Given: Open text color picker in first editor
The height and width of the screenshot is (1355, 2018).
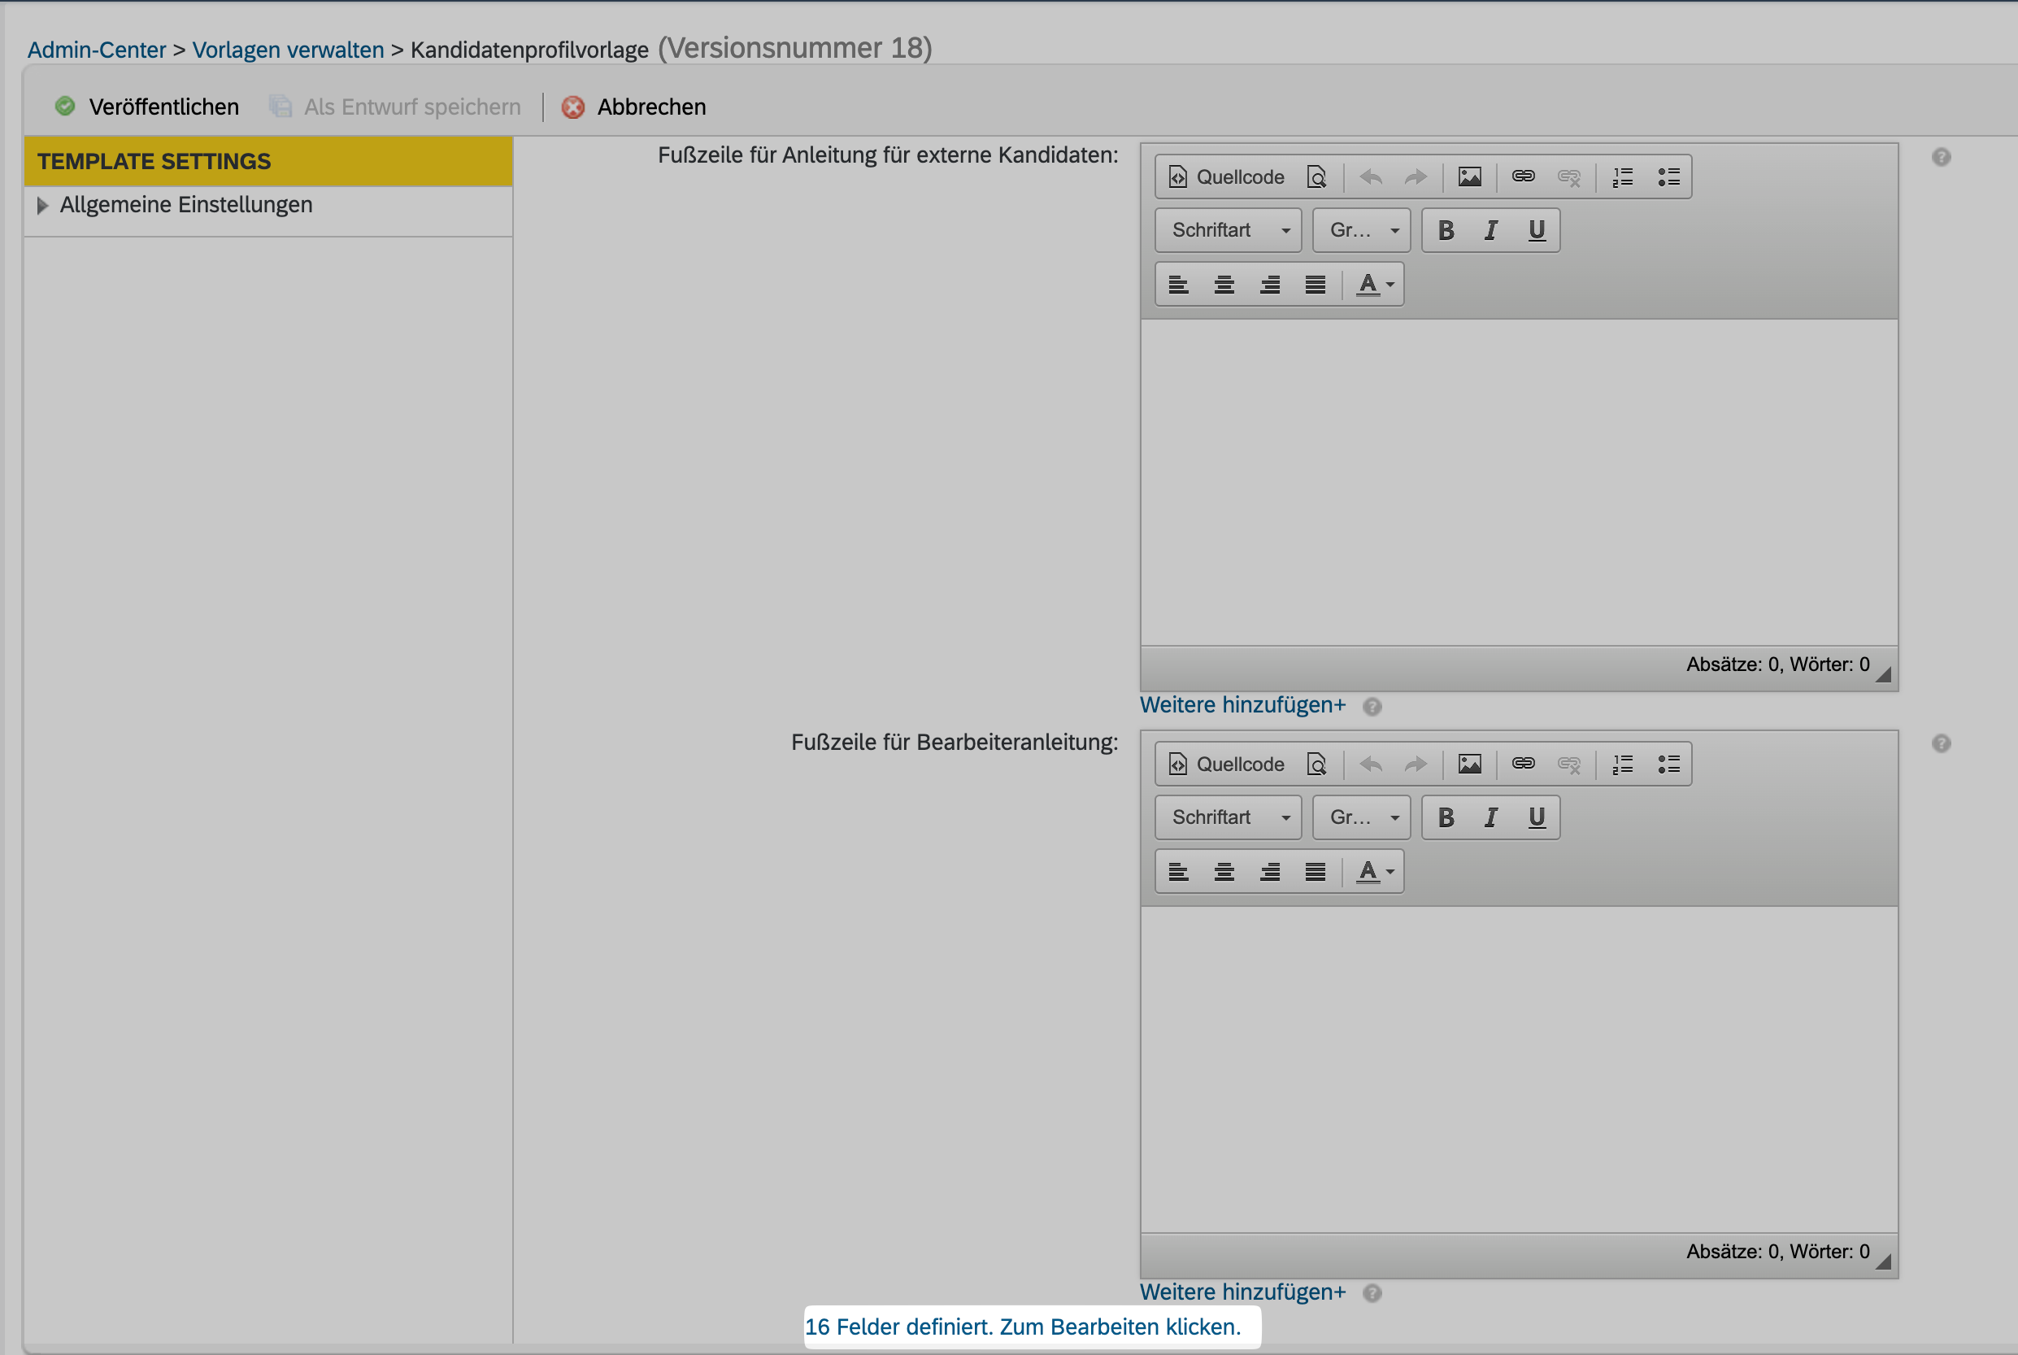Looking at the screenshot, I should (1374, 285).
